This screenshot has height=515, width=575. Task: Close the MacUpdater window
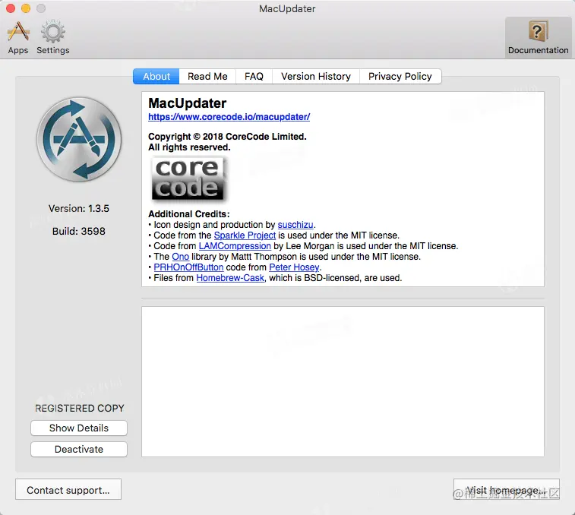tap(11, 8)
